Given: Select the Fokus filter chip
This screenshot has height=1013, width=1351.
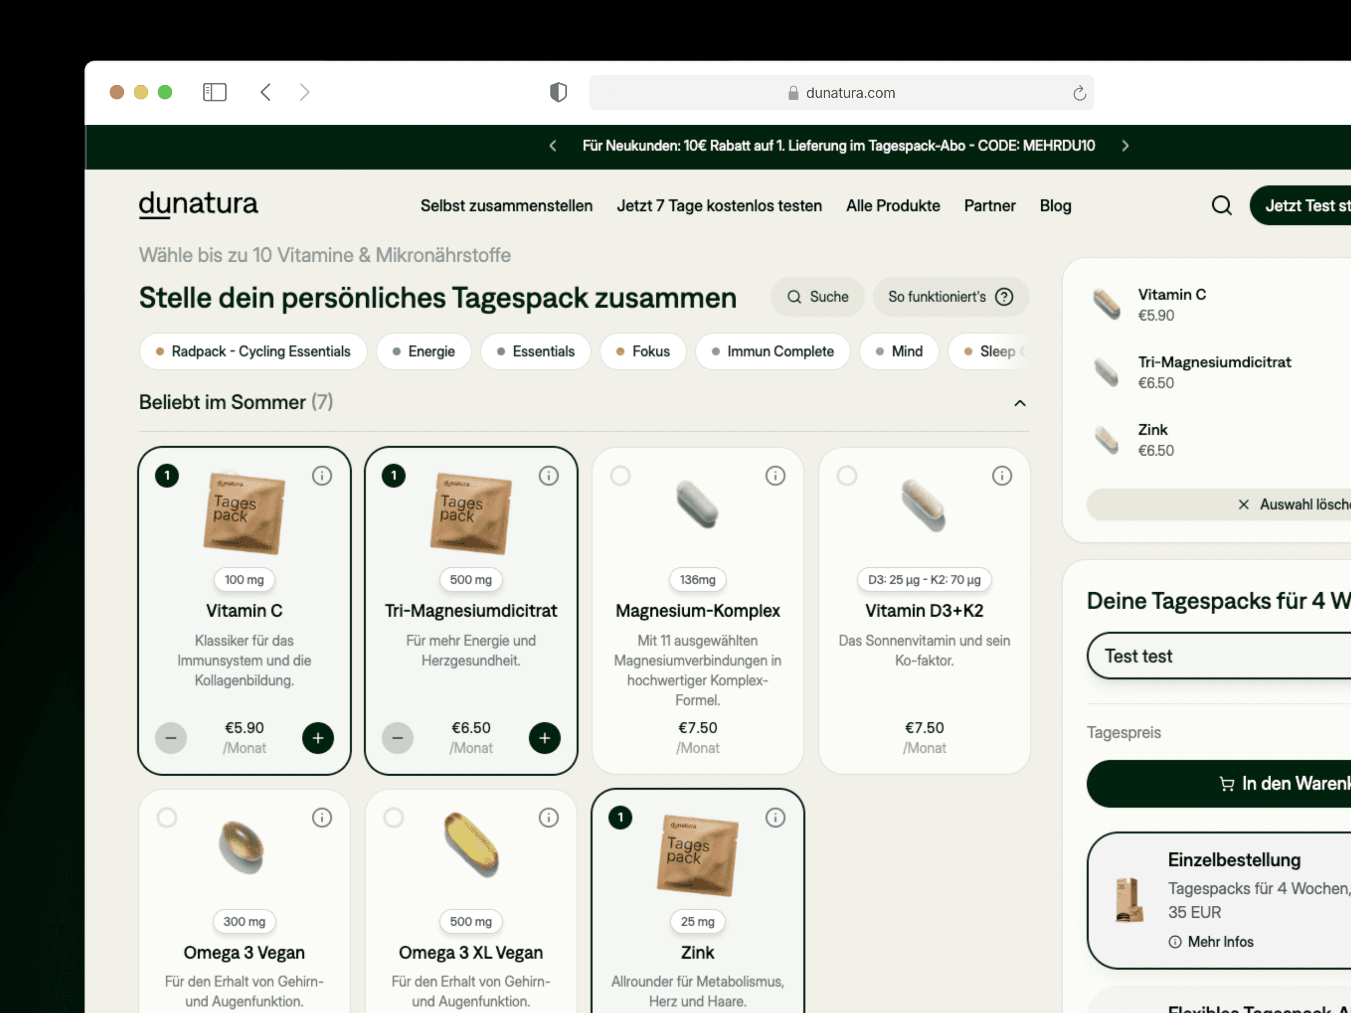Looking at the screenshot, I should coord(643,352).
